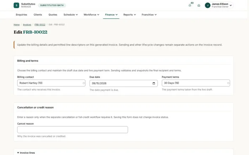Go to Clients
Viewport: 249px width, 155px height.
[38, 15]
